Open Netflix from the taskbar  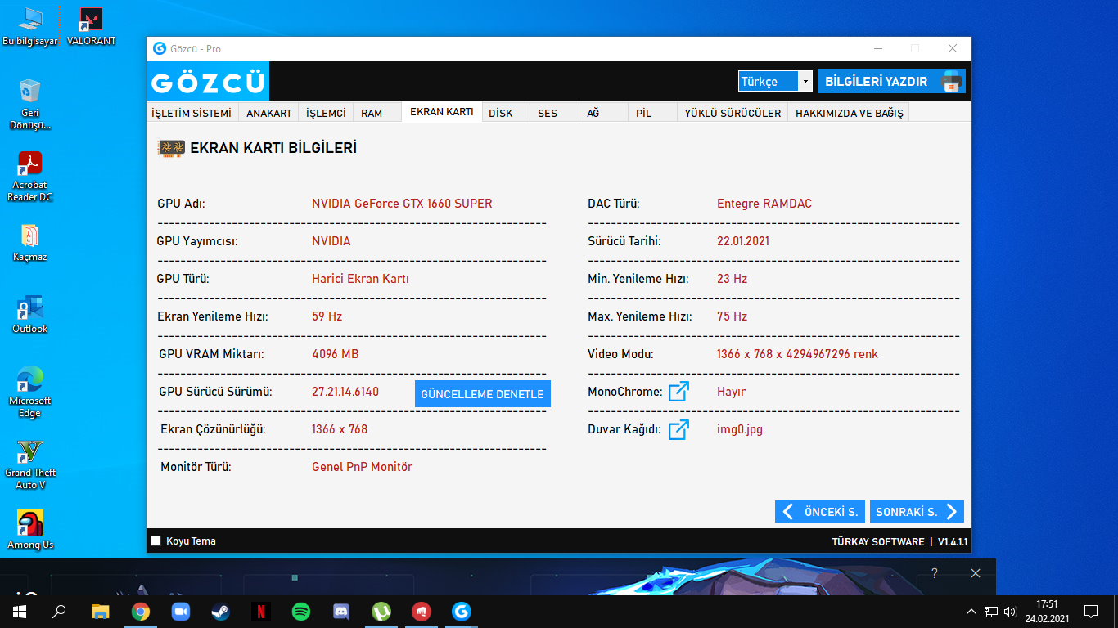pos(261,611)
